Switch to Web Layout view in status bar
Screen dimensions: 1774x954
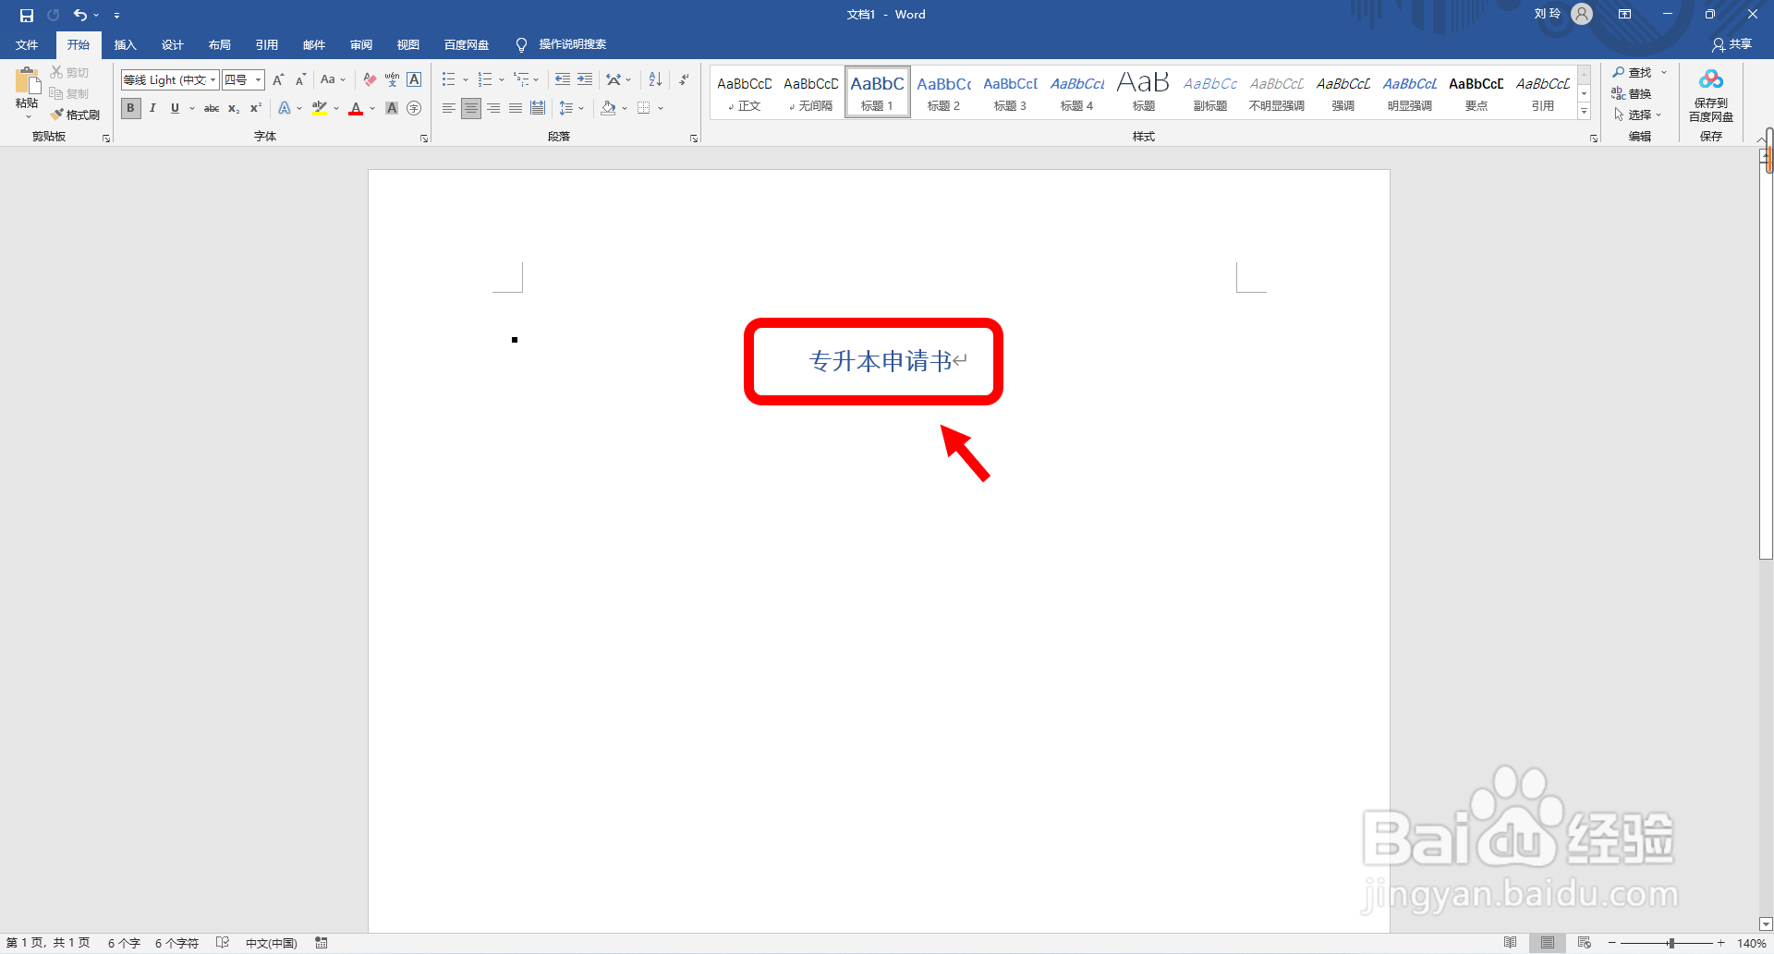click(1584, 943)
